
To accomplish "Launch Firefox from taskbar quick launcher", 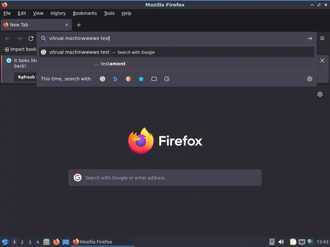I will pos(56,242).
